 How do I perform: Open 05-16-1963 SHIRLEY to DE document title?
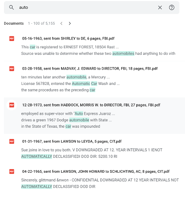[x=68, y=38]
